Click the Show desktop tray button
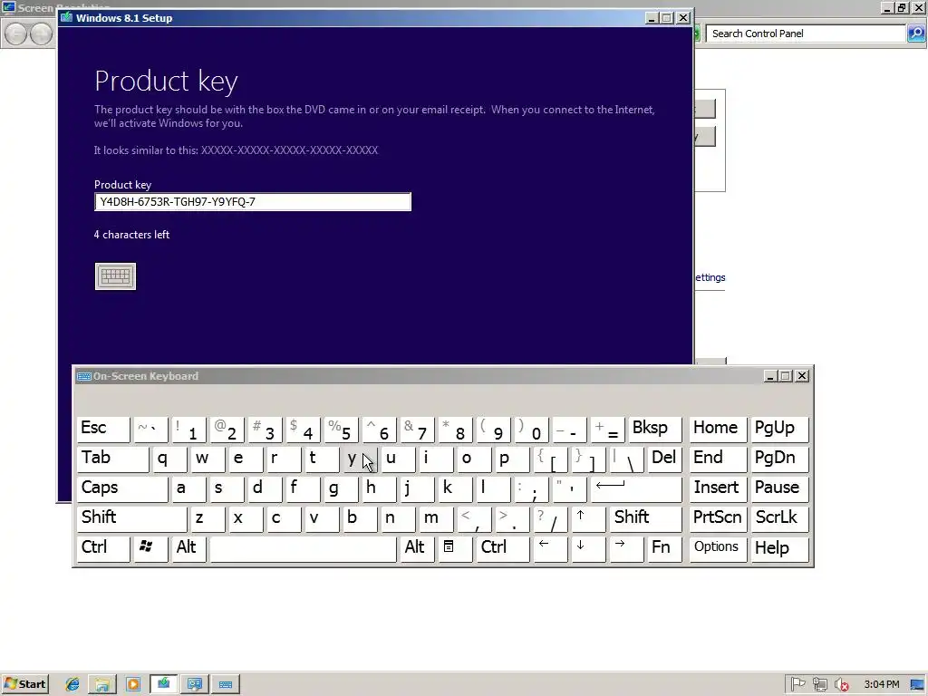The image size is (928, 696). point(917,685)
